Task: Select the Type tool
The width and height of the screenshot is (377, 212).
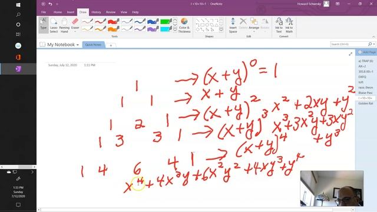Action: tap(44, 25)
